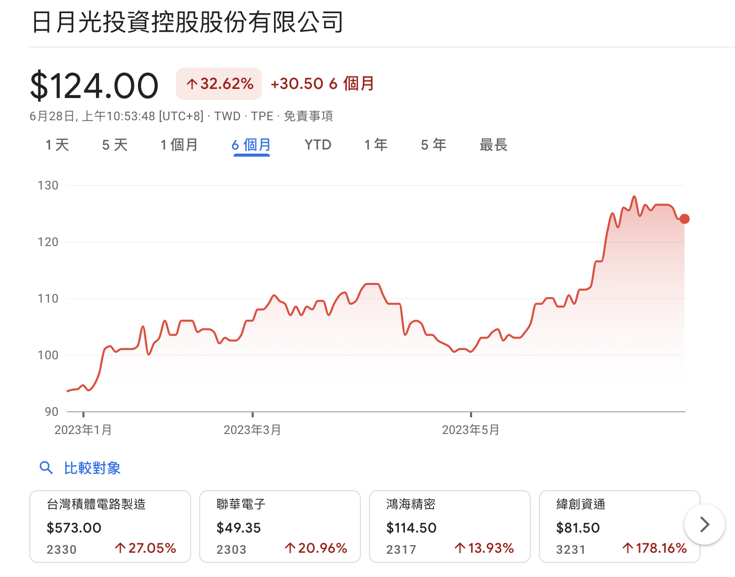The image size is (735, 577).
Task: Select the 5 天 time range tab
Action: [115, 145]
